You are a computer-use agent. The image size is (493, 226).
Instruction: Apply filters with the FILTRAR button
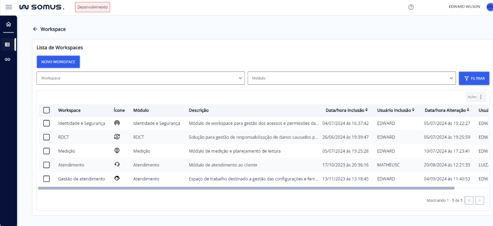pos(474,78)
